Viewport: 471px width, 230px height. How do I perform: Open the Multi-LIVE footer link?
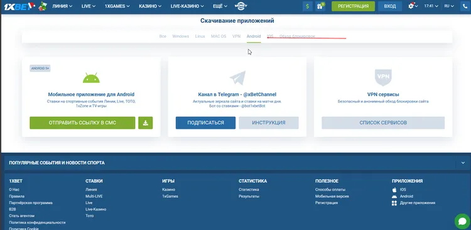94,196
